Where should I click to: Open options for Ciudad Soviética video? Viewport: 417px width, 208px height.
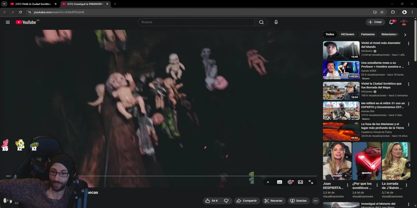click(409, 84)
